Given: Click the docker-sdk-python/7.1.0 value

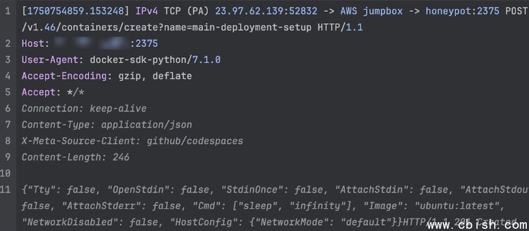Looking at the screenshot, I should click(155, 60).
